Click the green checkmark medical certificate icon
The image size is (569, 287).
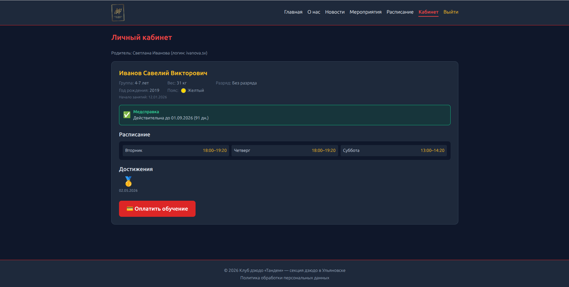(127, 115)
